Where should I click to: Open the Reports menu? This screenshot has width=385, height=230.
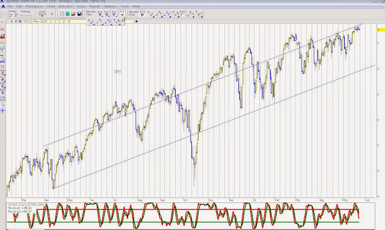point(94,6)
